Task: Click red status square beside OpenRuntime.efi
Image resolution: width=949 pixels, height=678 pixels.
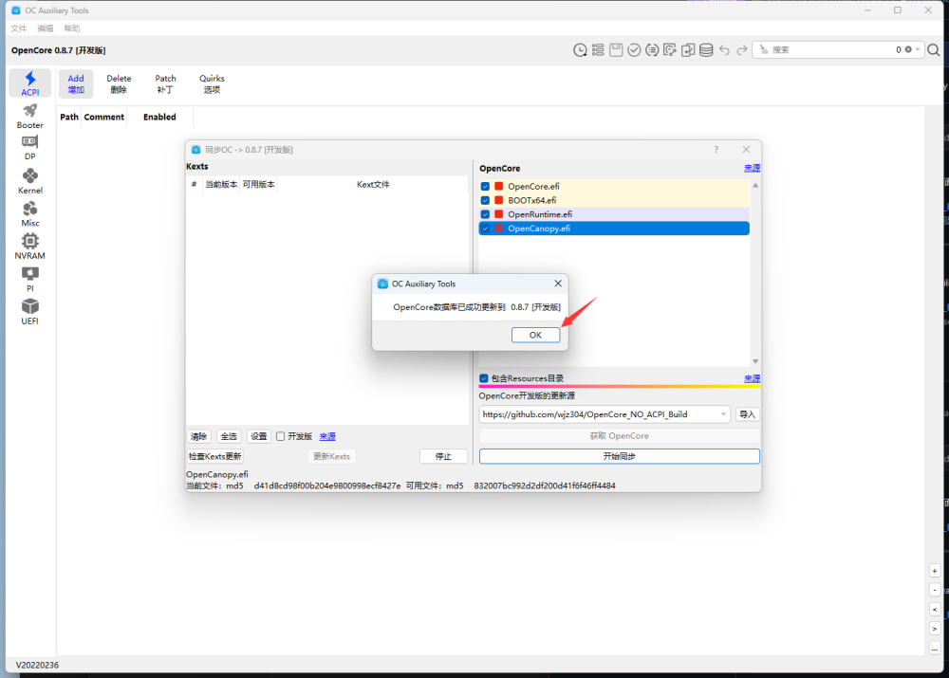Action: (499, 214)
